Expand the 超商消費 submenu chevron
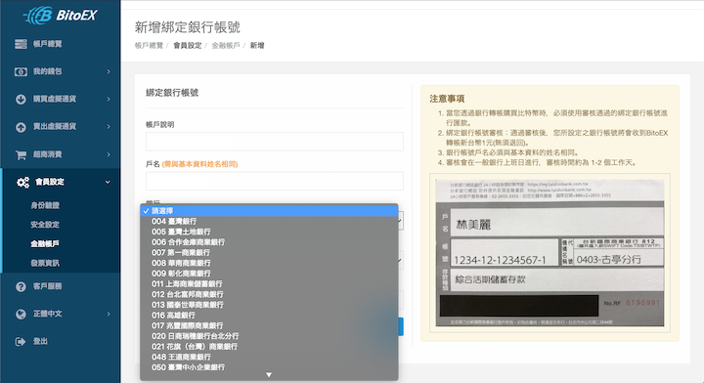Image resolution: width=704 pixels, height=383 pixels. tap(109, 154)
